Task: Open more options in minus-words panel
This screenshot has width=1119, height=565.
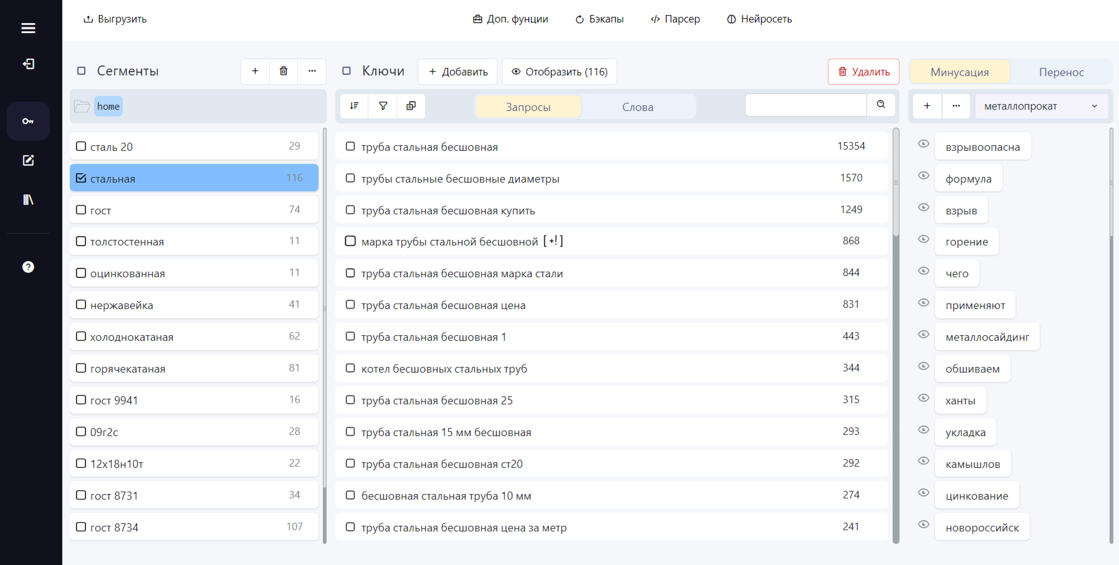Action: coord(956,106)
